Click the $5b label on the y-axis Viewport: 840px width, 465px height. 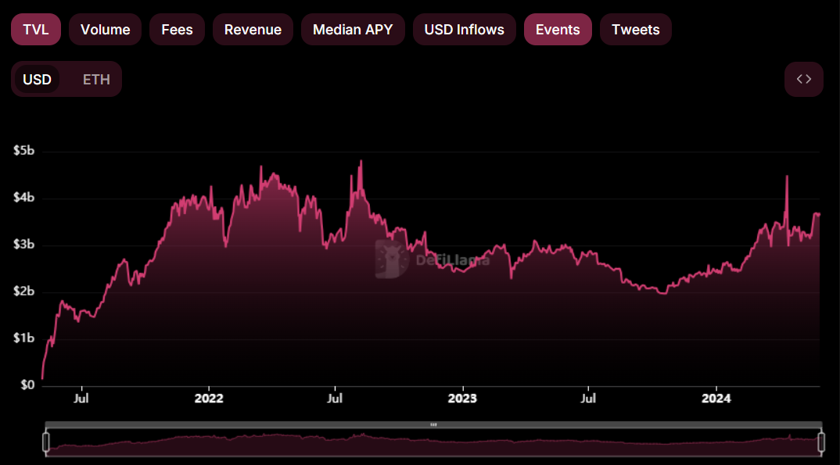tap(24, 151)
